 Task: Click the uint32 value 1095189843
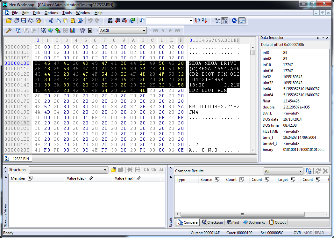pyautogui.click(x=293, y=83)
